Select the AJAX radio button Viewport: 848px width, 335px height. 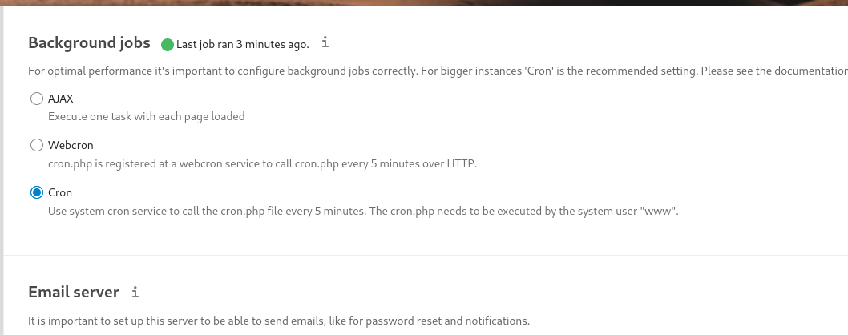[36, 99]
